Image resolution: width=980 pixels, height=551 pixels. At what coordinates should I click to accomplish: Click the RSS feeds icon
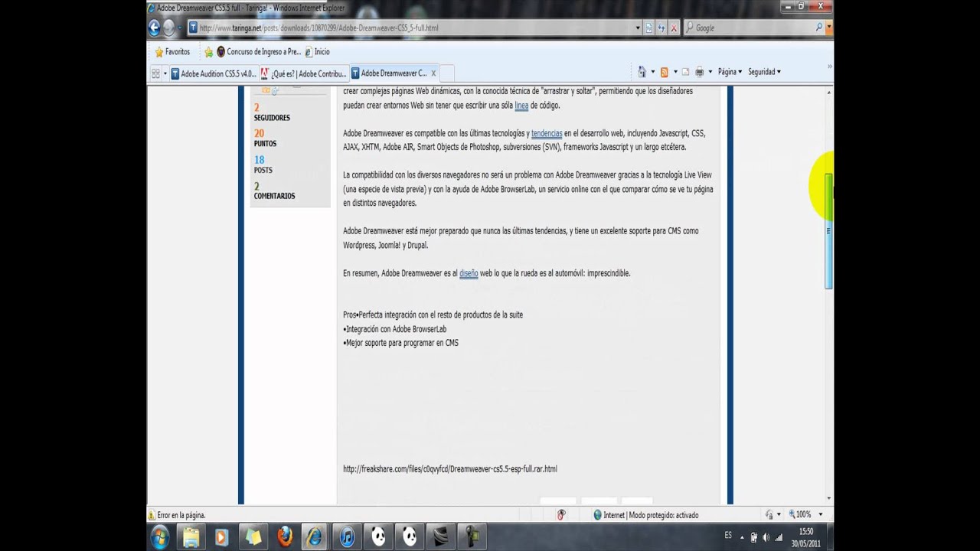664,72
